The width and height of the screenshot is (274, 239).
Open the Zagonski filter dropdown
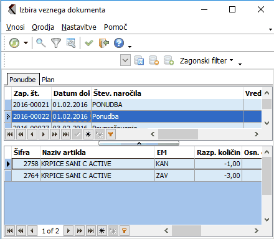pos(206,61)
